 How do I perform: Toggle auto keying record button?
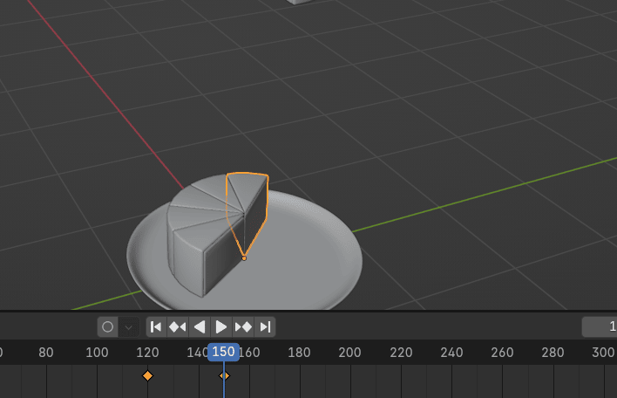click(108, 326)
